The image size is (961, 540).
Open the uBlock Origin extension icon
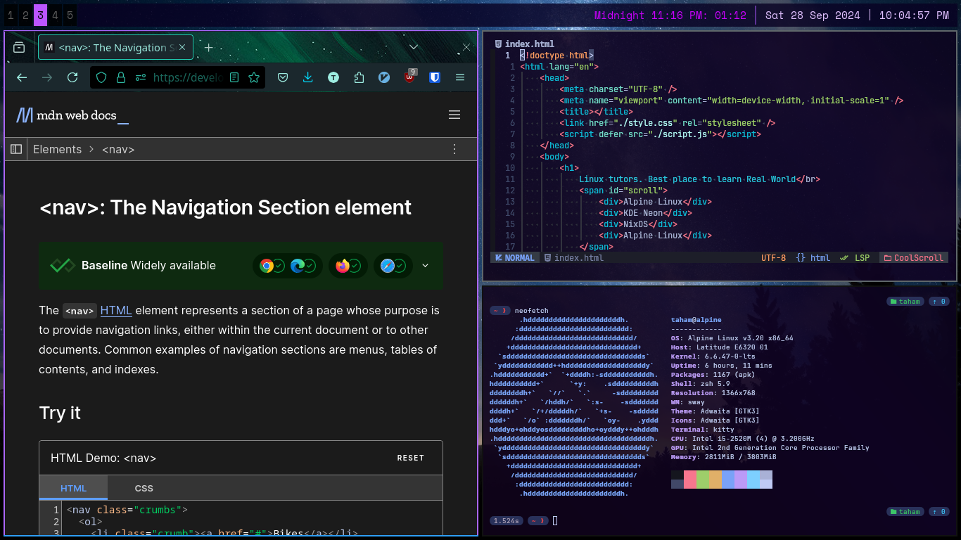click(x=410, y=76)
